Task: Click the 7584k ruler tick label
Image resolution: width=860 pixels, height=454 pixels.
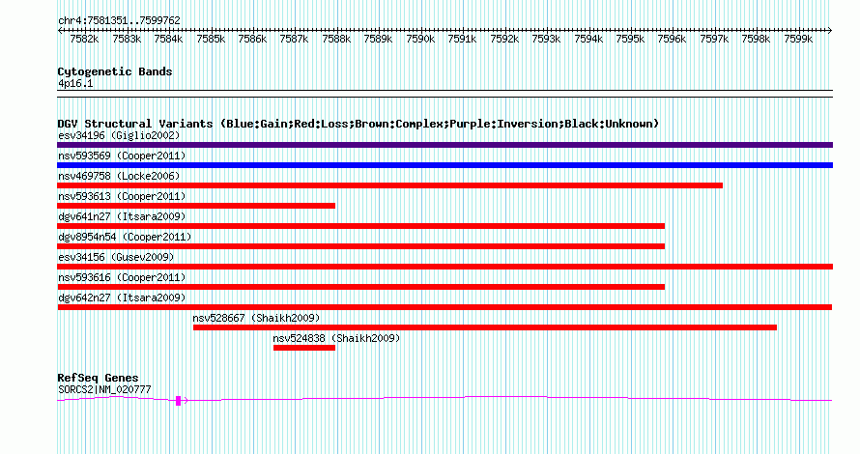Action: coord(168,39)
